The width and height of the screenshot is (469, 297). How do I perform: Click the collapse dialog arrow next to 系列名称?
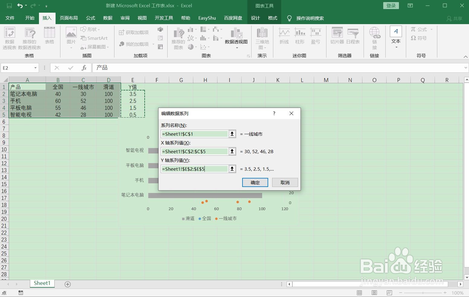pos(232,134)
